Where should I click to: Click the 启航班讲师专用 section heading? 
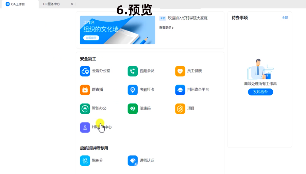(x=94, y=148)
